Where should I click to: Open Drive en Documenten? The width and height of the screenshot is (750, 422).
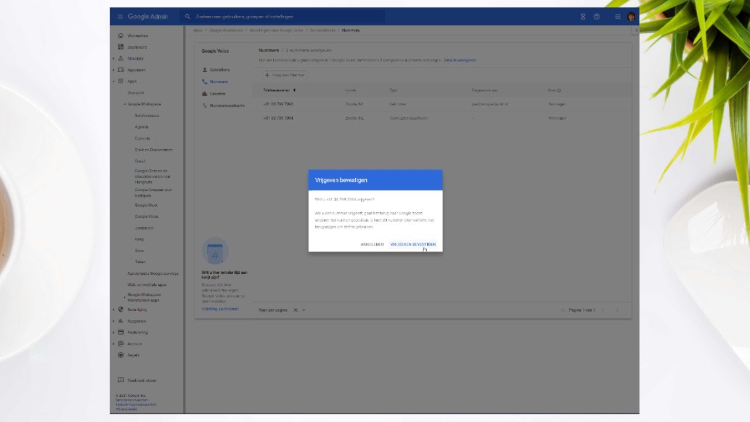(154, 149)
